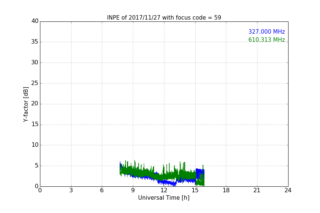Image resolution: width=320 pixels, height=213 pixels.
Task: Click x-axis tick label '21'
Action: point(257,190)
